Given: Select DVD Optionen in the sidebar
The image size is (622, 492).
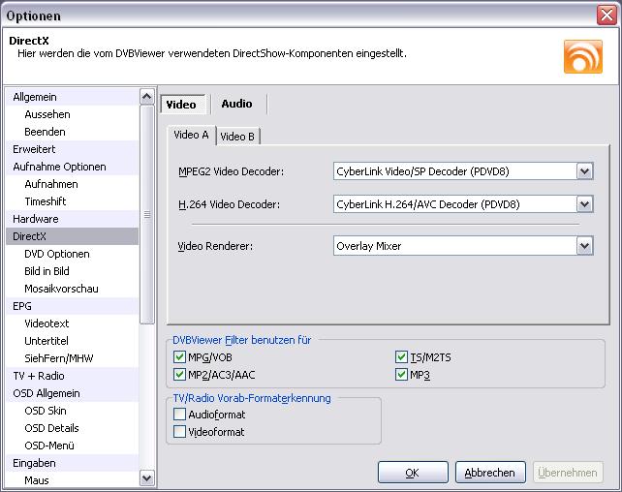Looking at the screenshot, I should (56, 254).
